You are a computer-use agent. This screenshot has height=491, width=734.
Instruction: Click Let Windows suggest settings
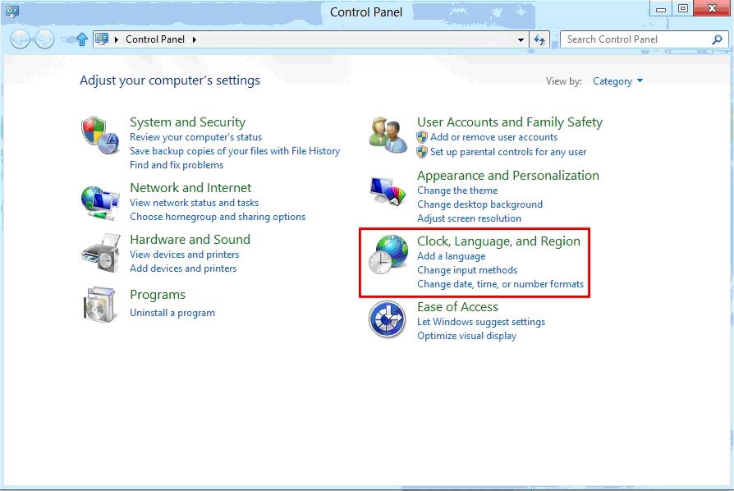coord(481,322)
